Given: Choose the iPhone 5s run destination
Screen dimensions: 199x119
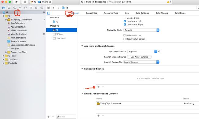Looking at the screenshot, I should pos(45,2).
